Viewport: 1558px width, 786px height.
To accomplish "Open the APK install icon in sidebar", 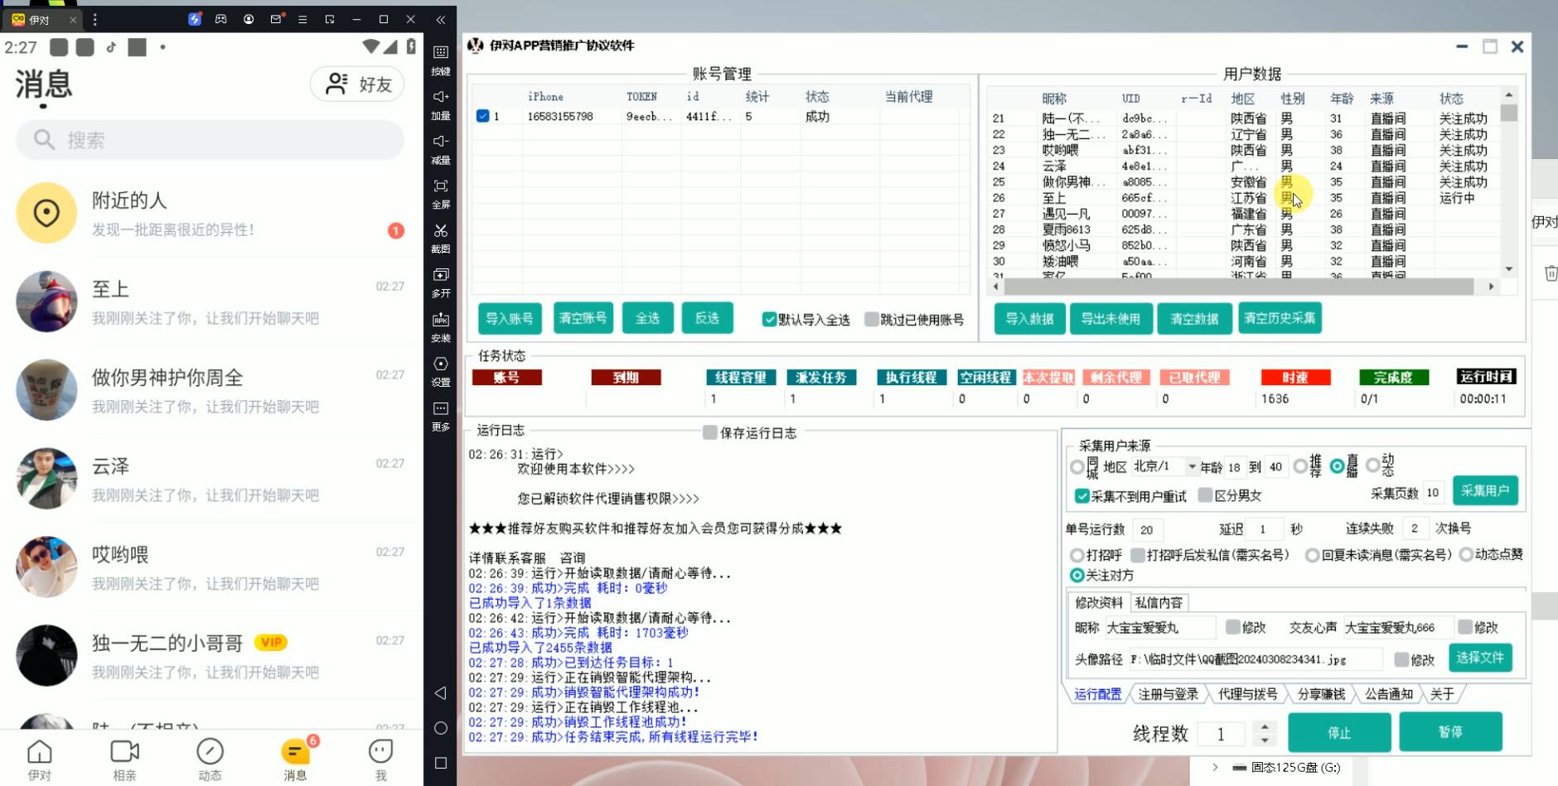I will [440, 320].
